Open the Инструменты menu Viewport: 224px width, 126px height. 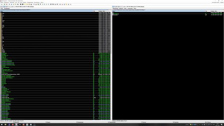(37, 2)
